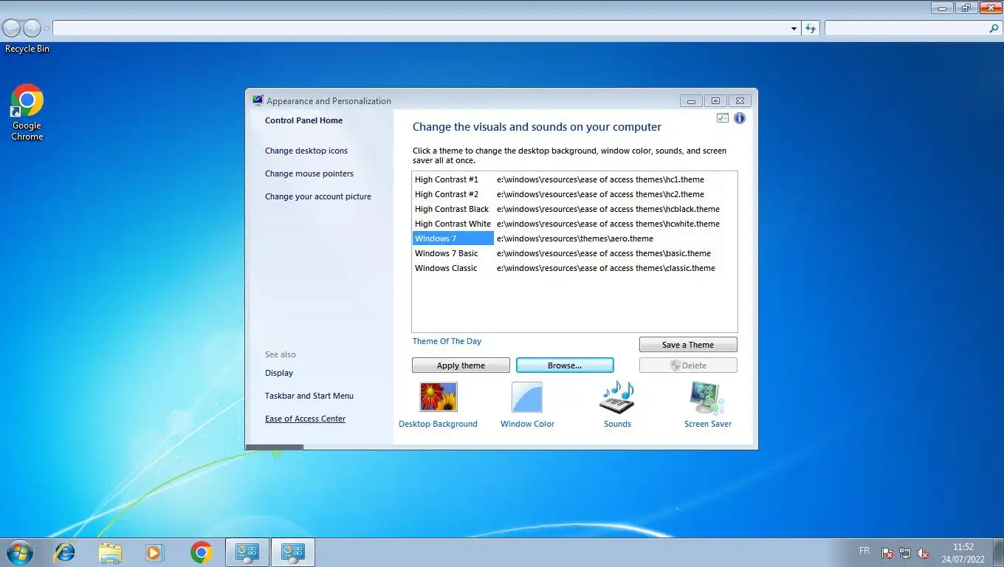This screenshot has width=1004, height=567.
Task: Open Windows Explorer folder in taskbar
Action: point(110,552)
